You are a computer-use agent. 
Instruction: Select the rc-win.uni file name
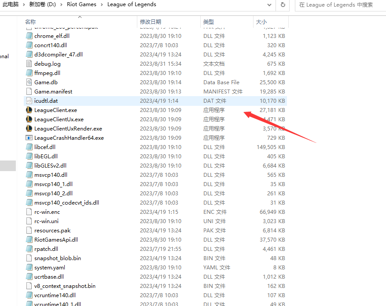47,221
